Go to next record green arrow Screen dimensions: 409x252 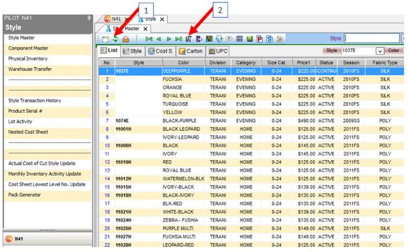click(x=169, y=39)
